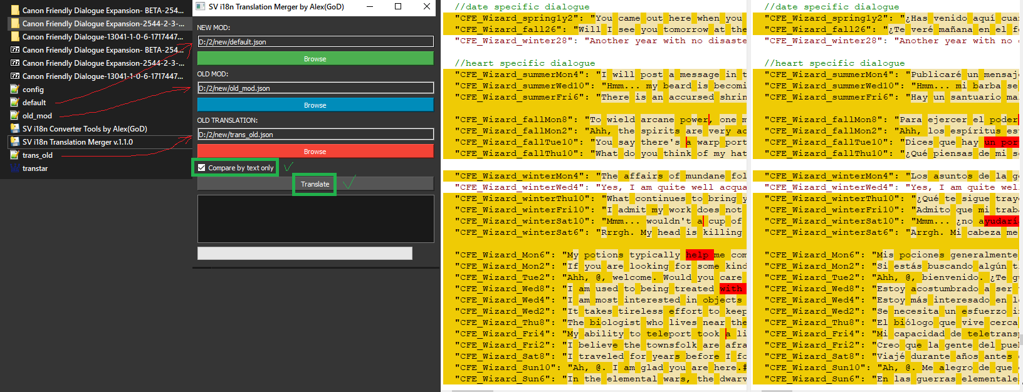Select SV i18n Converter Tools application icon
This screenshot has width=1023, height=392.
pos(15,129)
